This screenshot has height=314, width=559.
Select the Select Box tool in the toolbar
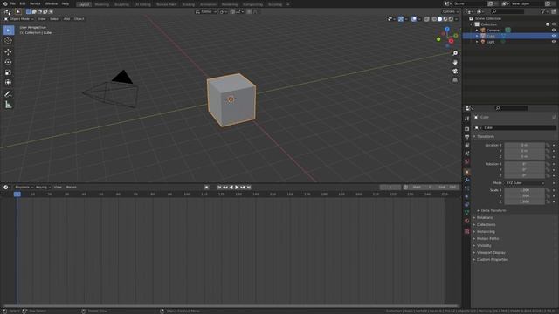point(8,31)
